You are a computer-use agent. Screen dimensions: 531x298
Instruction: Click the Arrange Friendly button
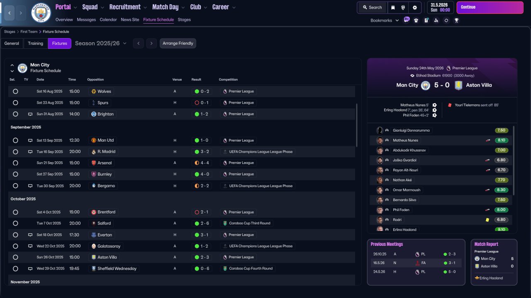click(x=178, y=43)
